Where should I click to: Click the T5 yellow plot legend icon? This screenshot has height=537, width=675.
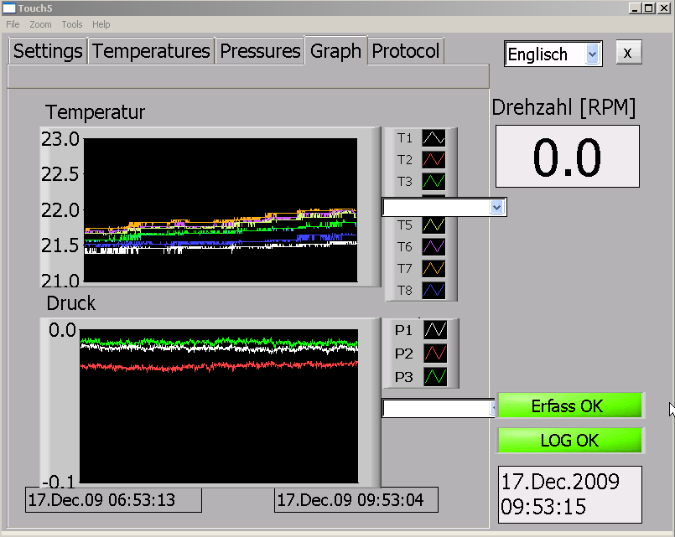(x=434, y=225)
